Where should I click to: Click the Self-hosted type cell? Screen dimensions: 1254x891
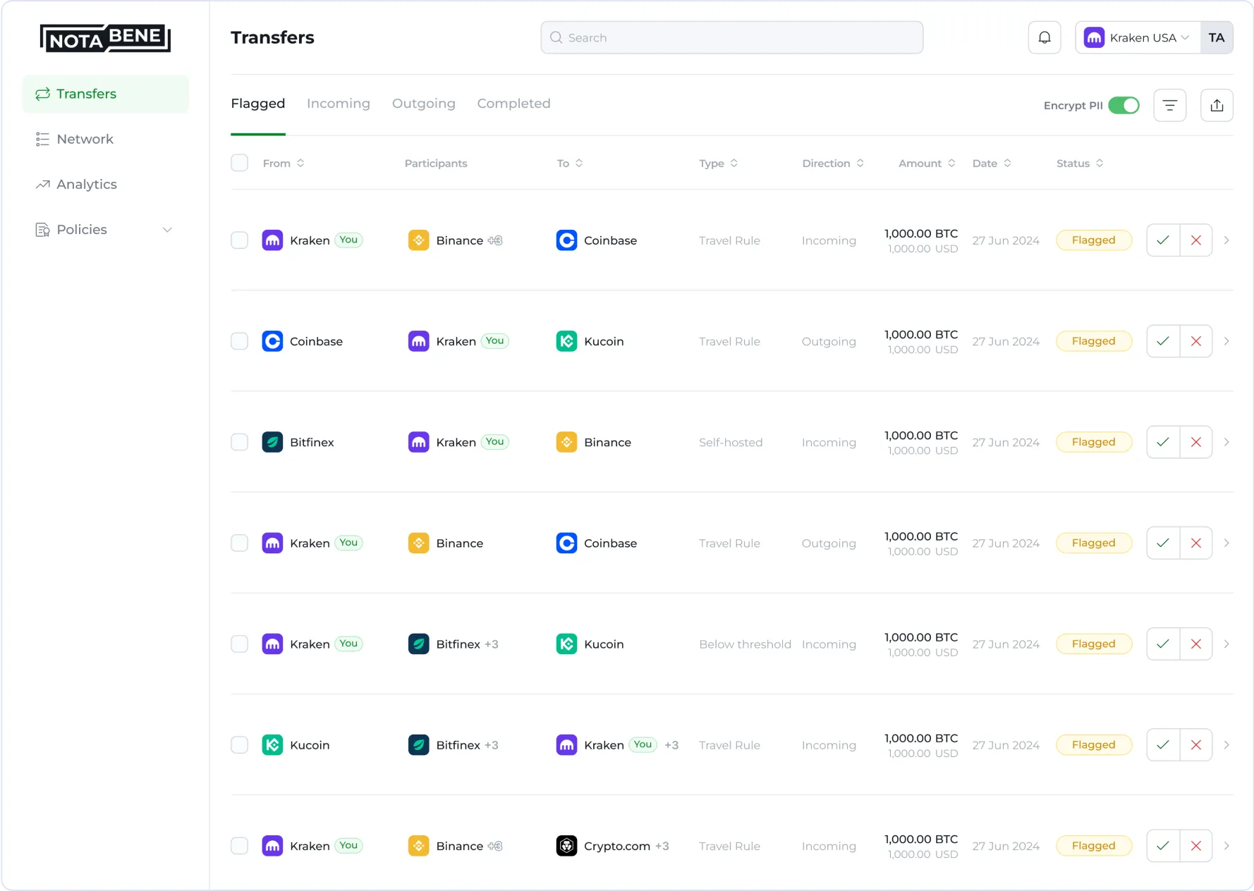[x=731, y=442]
